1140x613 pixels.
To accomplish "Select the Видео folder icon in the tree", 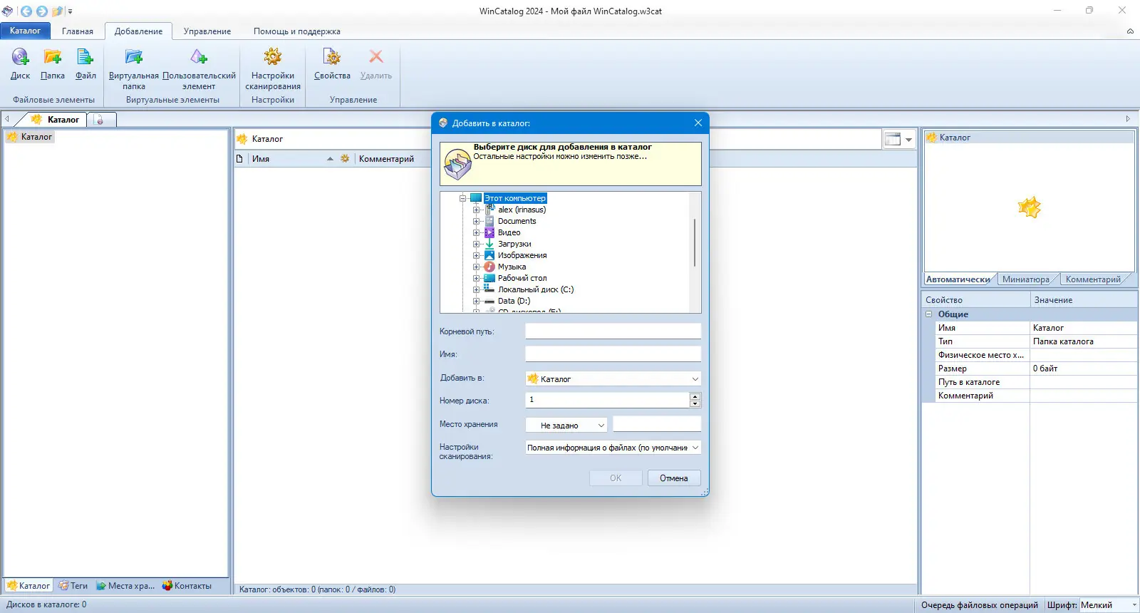I will [x=489, y=232].
